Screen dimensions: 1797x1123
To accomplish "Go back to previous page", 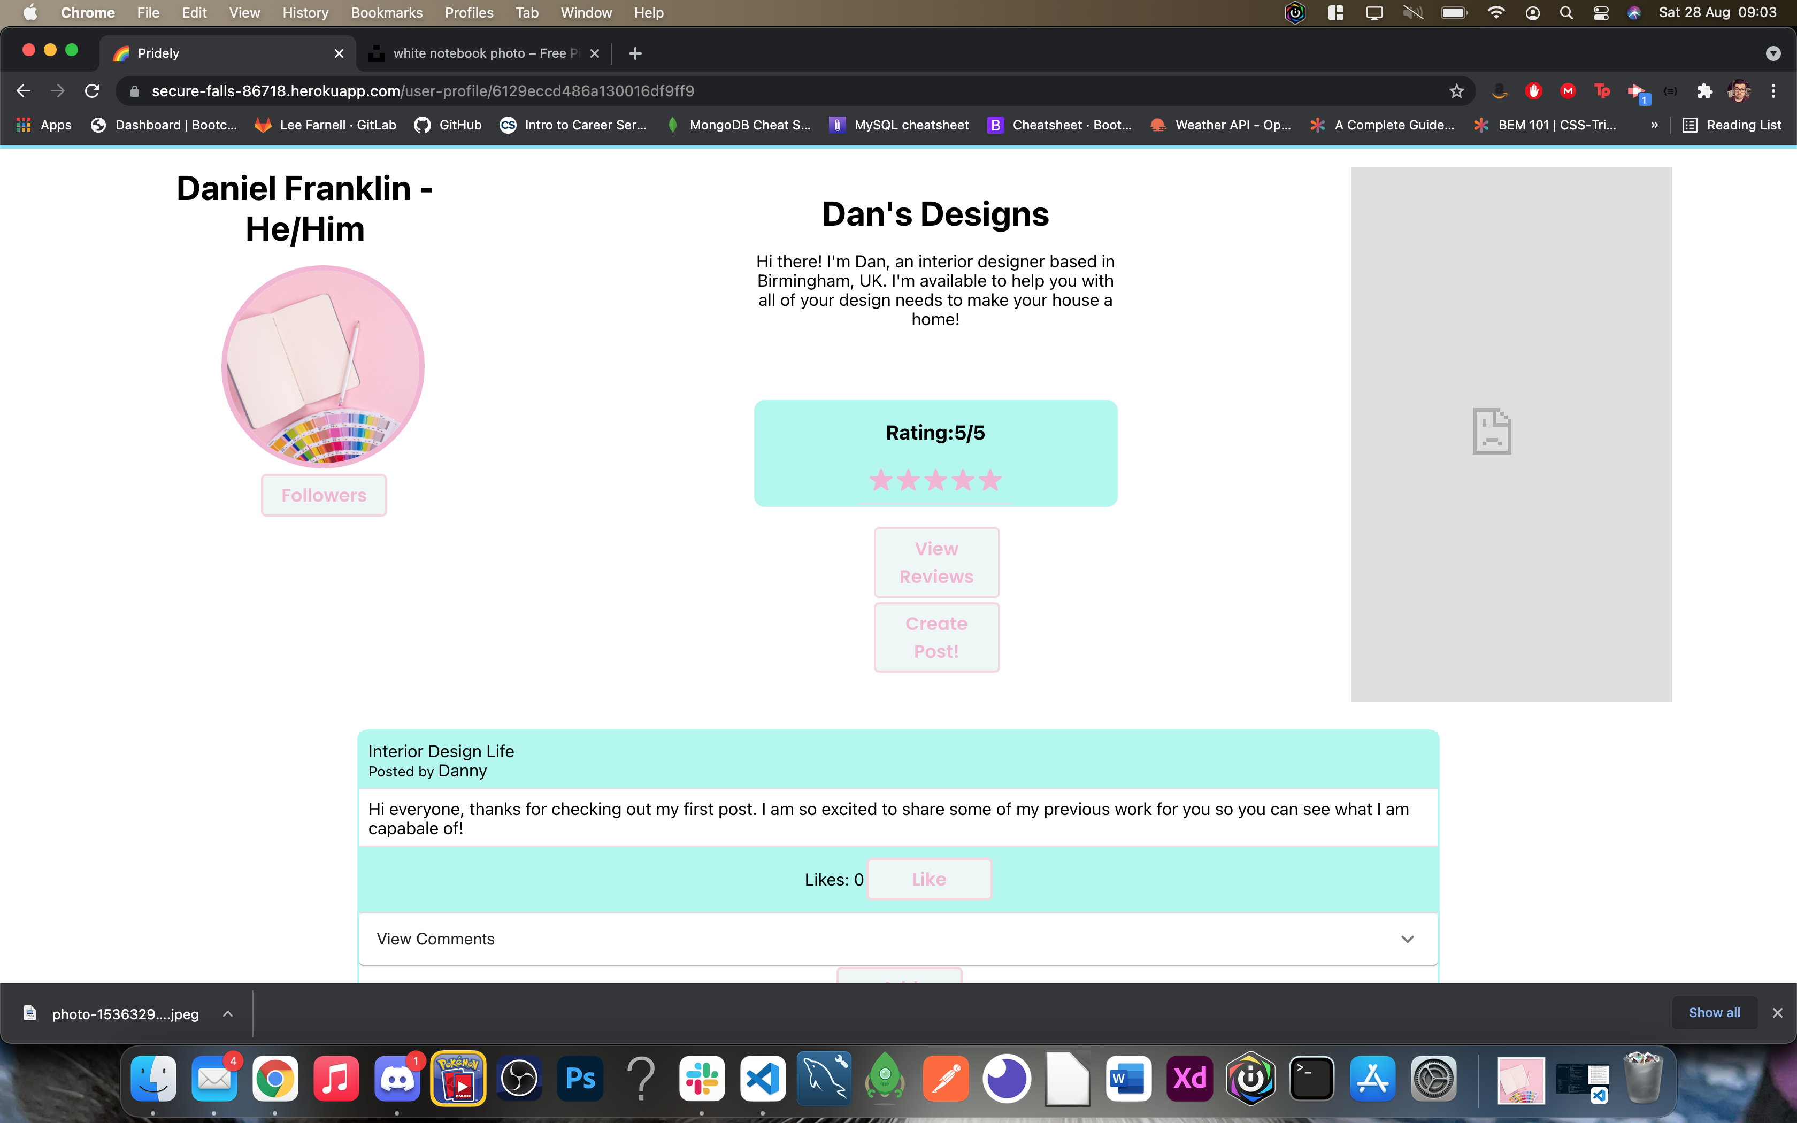I will tap(23, 90).
